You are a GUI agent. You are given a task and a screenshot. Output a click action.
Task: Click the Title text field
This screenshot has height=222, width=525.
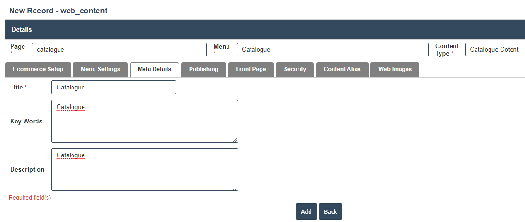point(113,88)
